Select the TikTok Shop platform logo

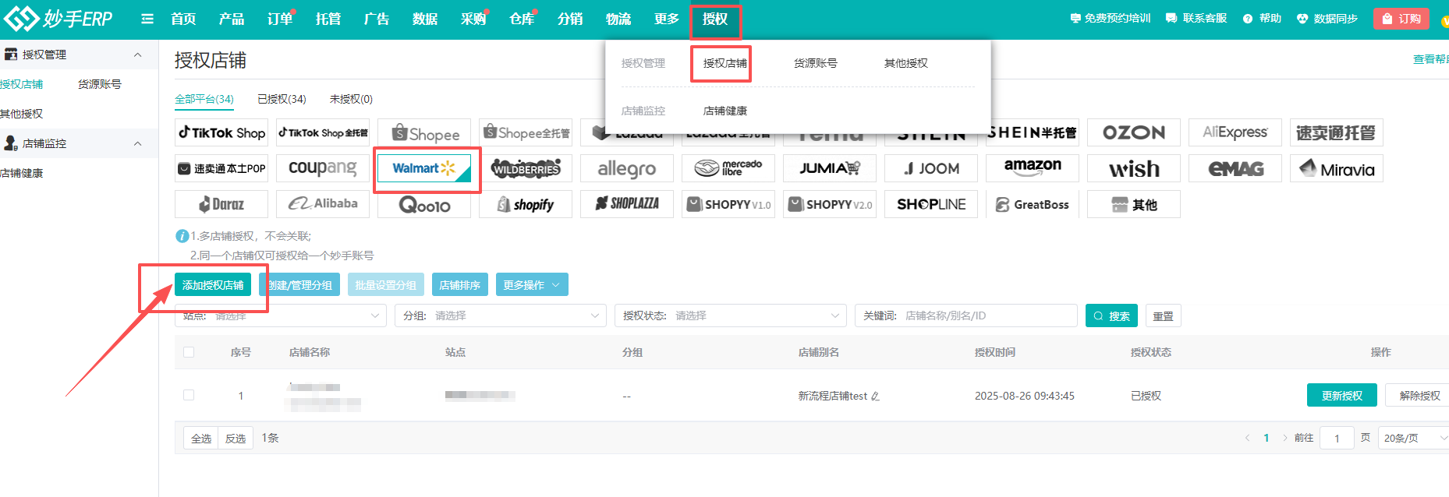221,132
